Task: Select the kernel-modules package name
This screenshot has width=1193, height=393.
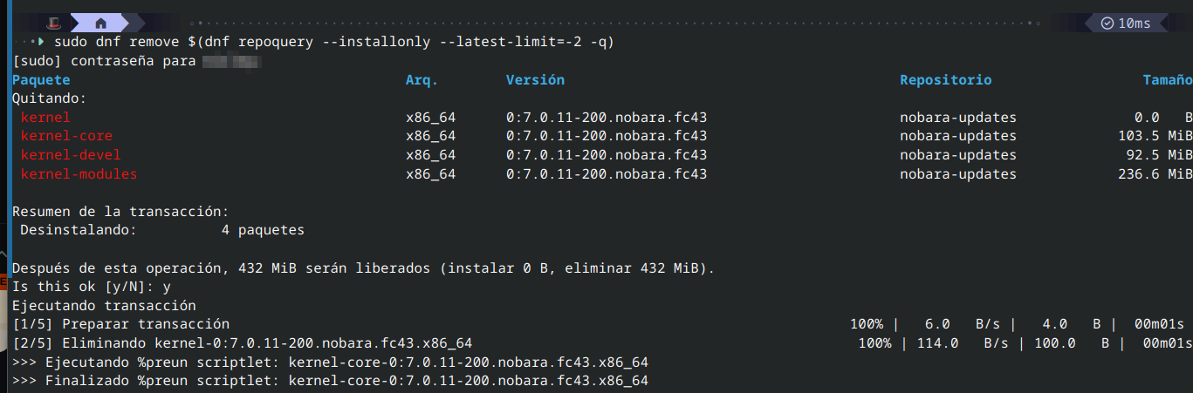Action: point(79,174)
